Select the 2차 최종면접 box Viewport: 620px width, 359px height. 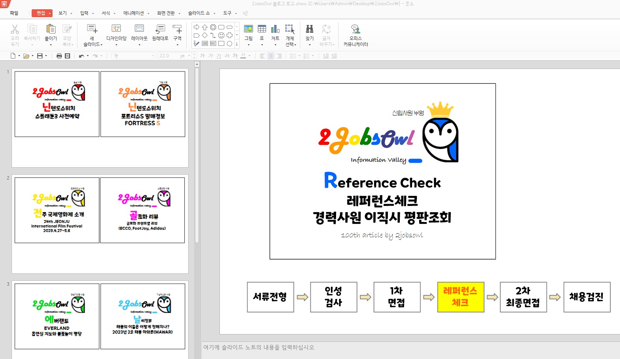pos(523,297)
